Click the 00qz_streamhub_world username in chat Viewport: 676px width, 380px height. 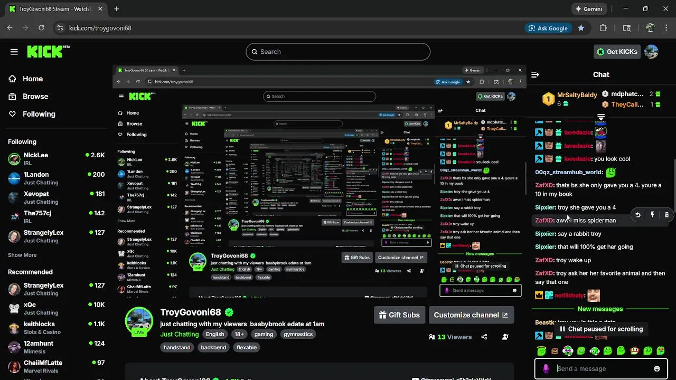[569, 172]
